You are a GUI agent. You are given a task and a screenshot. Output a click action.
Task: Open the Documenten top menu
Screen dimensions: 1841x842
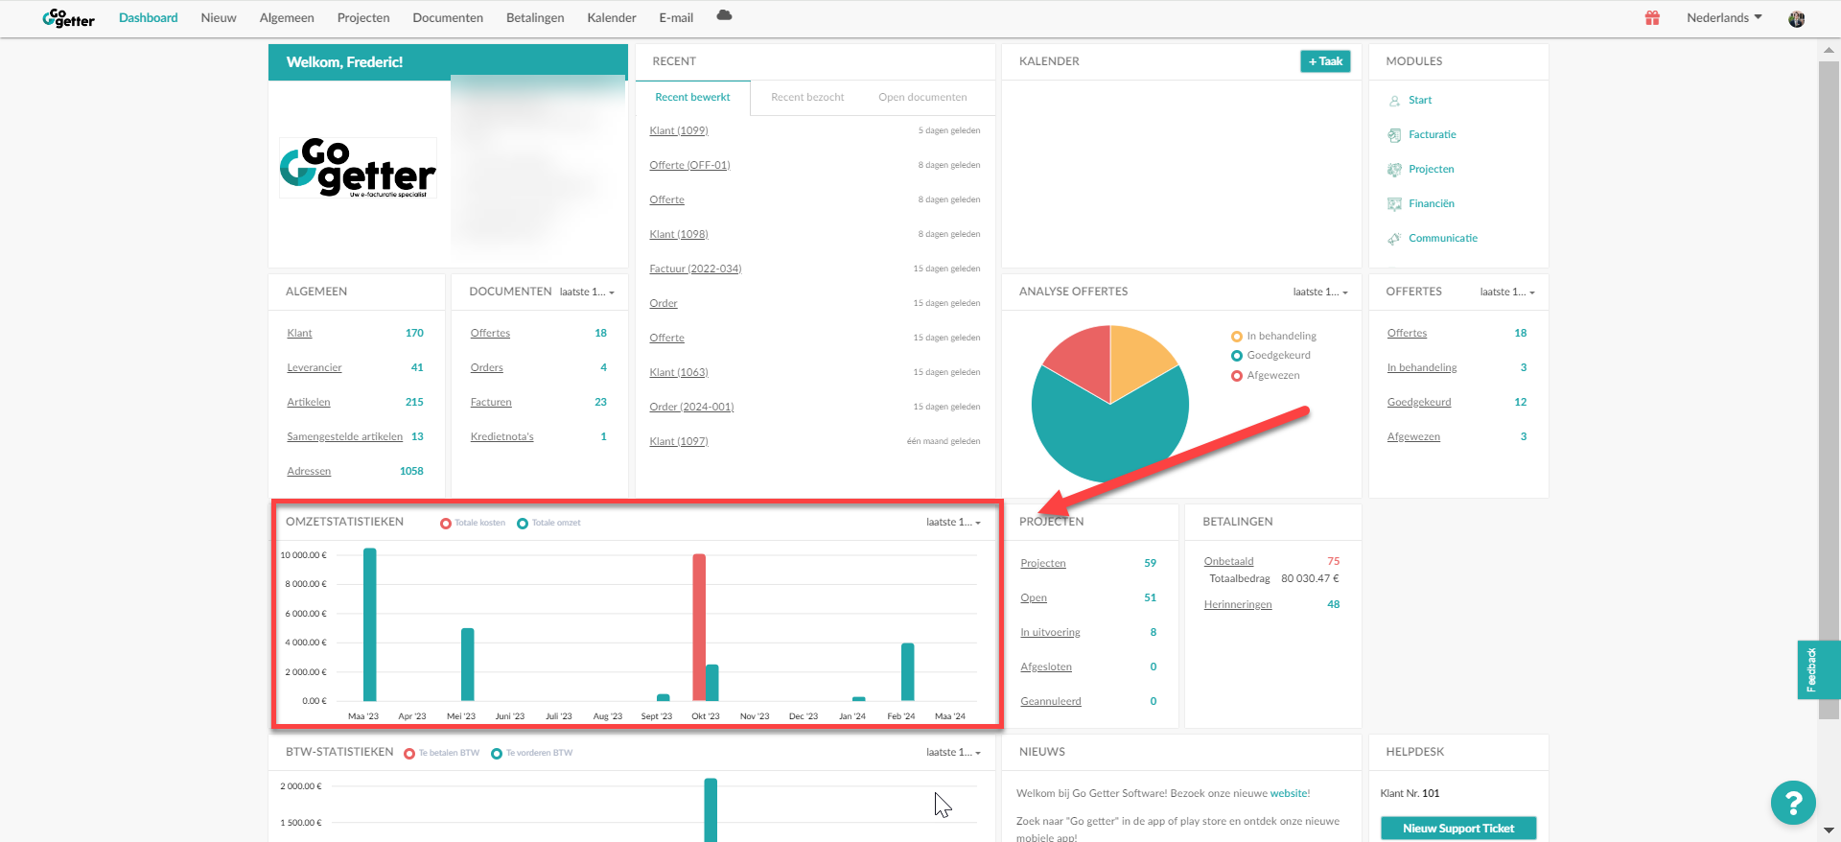click(x=448, y=17)
